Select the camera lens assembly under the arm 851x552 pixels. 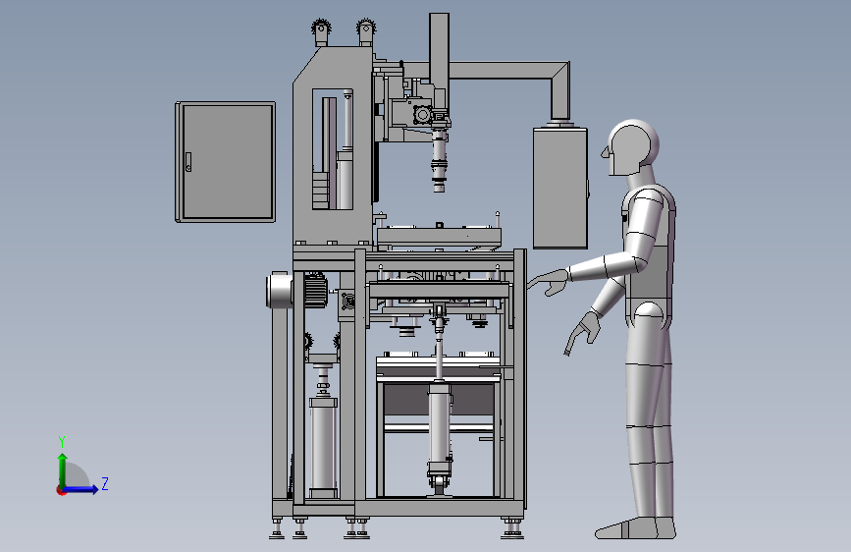coord(439,160)
